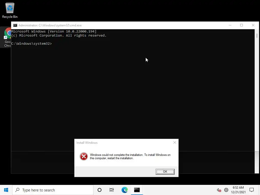This screenshot has height=195, width=260.
Task: Launch Microsoft Edge from the taskbar
Action: (x=124, y=190)
